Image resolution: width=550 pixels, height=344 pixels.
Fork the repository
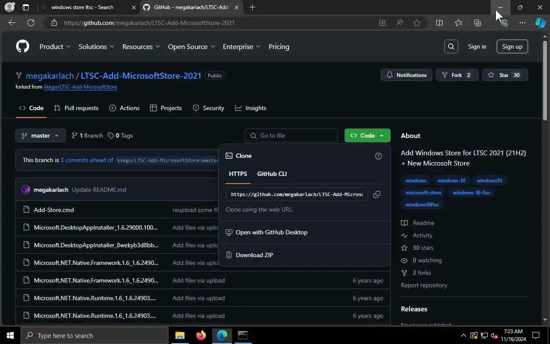[x=457, y=75]
